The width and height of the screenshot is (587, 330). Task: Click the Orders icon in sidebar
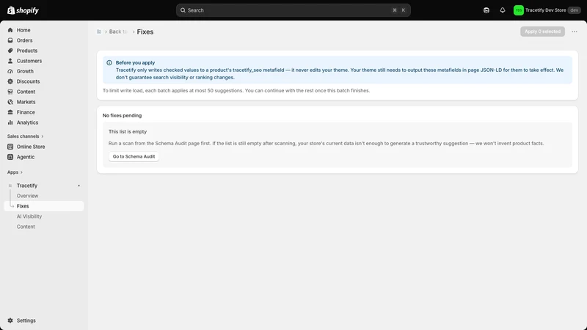(10, 40)
